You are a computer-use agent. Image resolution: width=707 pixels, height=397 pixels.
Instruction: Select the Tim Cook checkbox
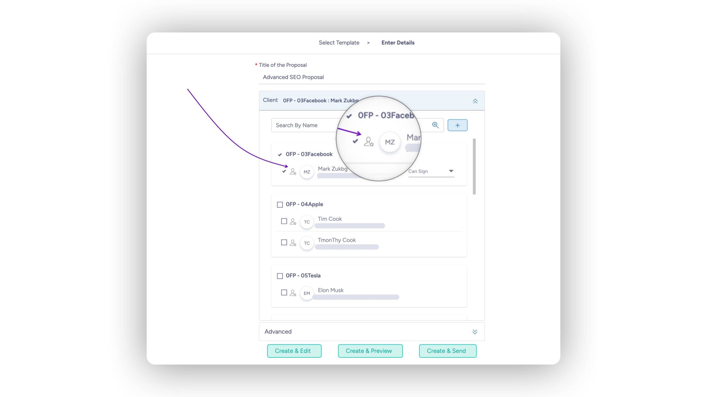pyautogui.click(x=284, y=221)
